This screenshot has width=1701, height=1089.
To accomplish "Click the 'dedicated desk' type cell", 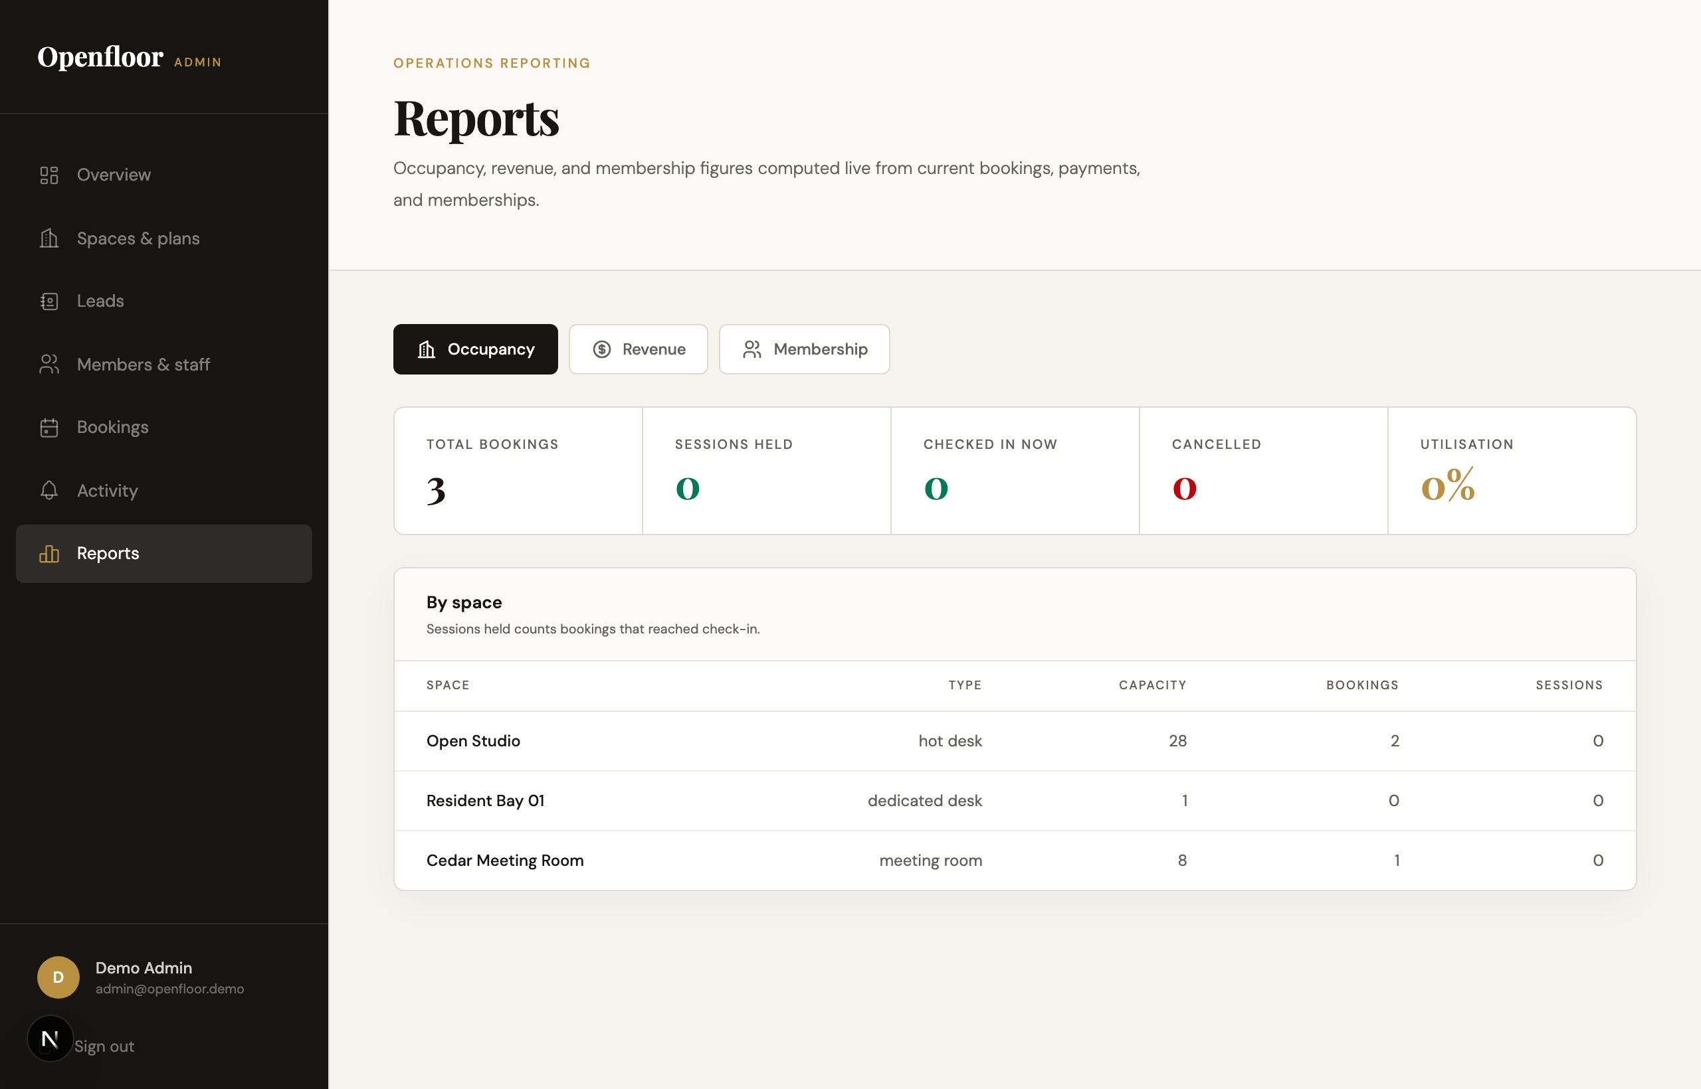I will [x=925, y=801].
